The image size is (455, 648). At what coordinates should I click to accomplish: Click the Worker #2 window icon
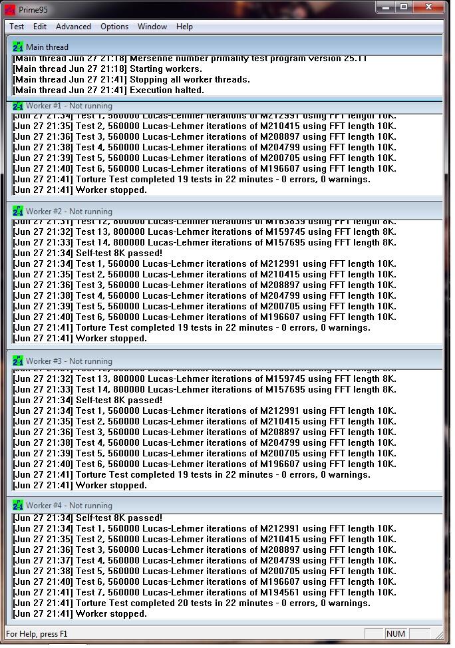(18, 211)
